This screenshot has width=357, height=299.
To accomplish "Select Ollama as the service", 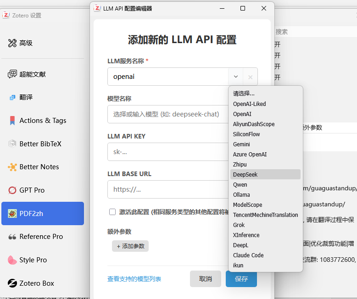I will (x=265, y=194).
